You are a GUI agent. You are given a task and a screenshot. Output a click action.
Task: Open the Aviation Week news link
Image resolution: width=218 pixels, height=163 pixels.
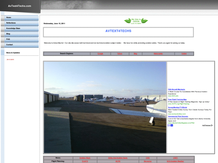[x=85, y=158]
